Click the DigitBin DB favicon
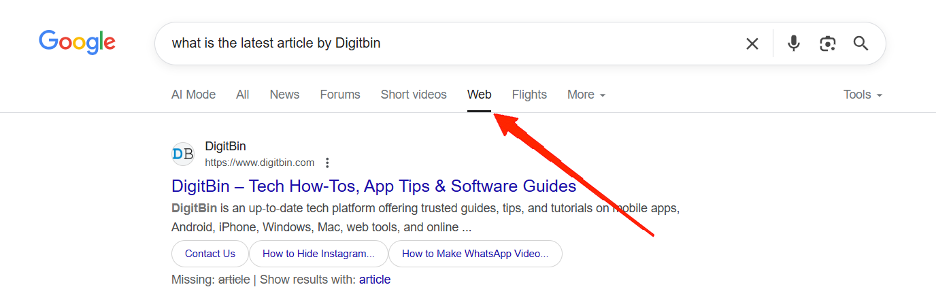Image resolution: width=936 pixels, height=302 pixels. click(183, 154)
